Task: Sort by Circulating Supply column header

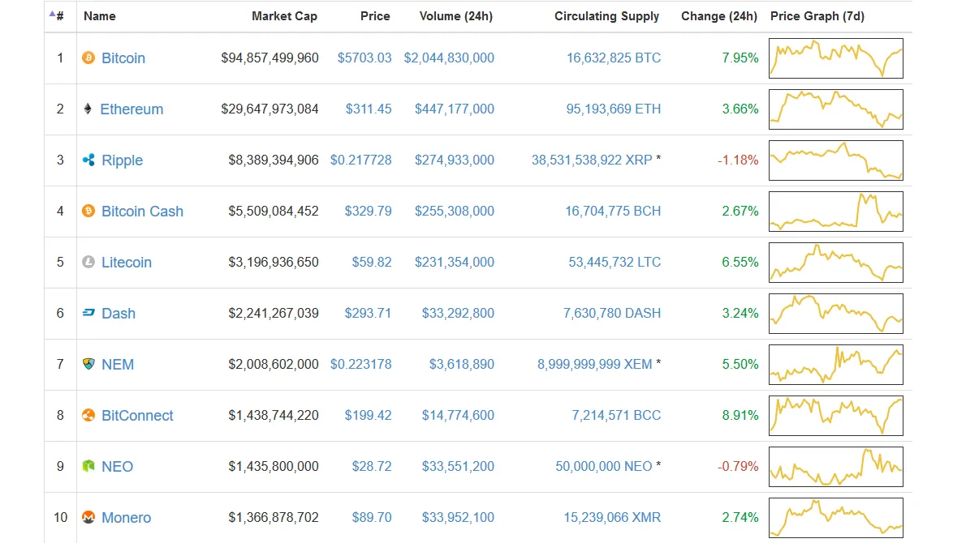Action: click(x=607, y=16)
